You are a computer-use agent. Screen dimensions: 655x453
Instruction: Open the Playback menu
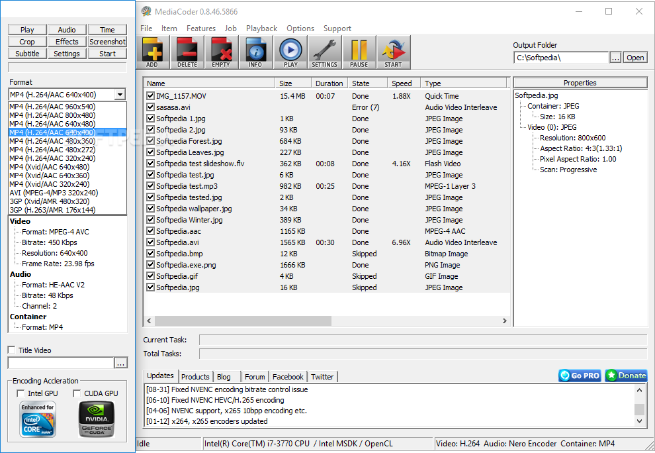click(261, 28)
